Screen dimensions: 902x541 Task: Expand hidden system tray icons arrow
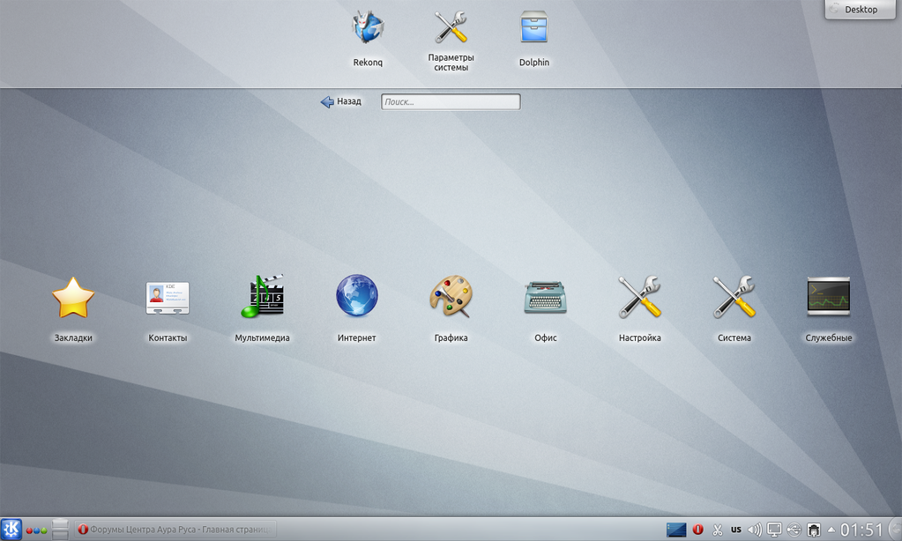(x=831, y=530)
